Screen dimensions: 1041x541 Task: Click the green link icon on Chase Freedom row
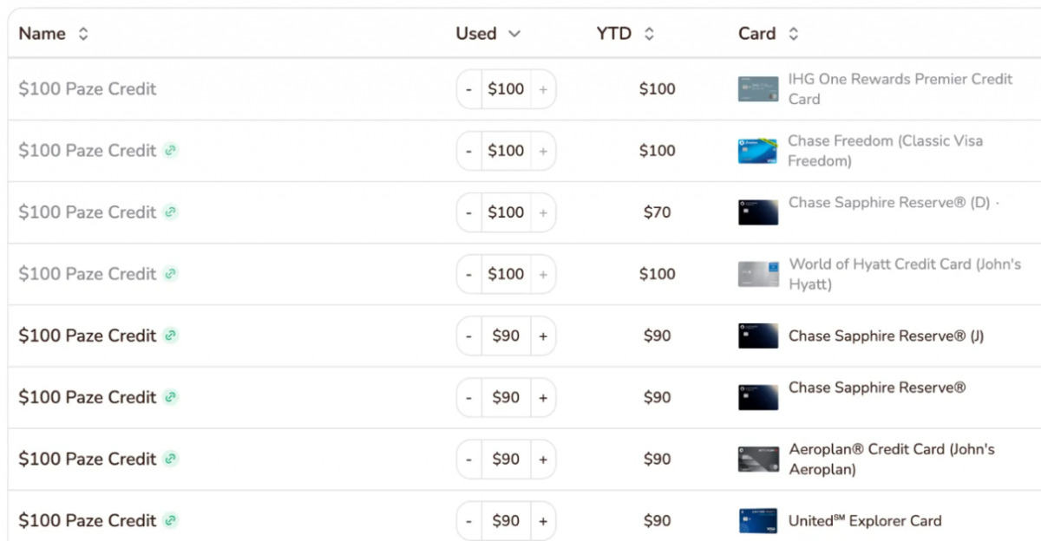(171, 150)
